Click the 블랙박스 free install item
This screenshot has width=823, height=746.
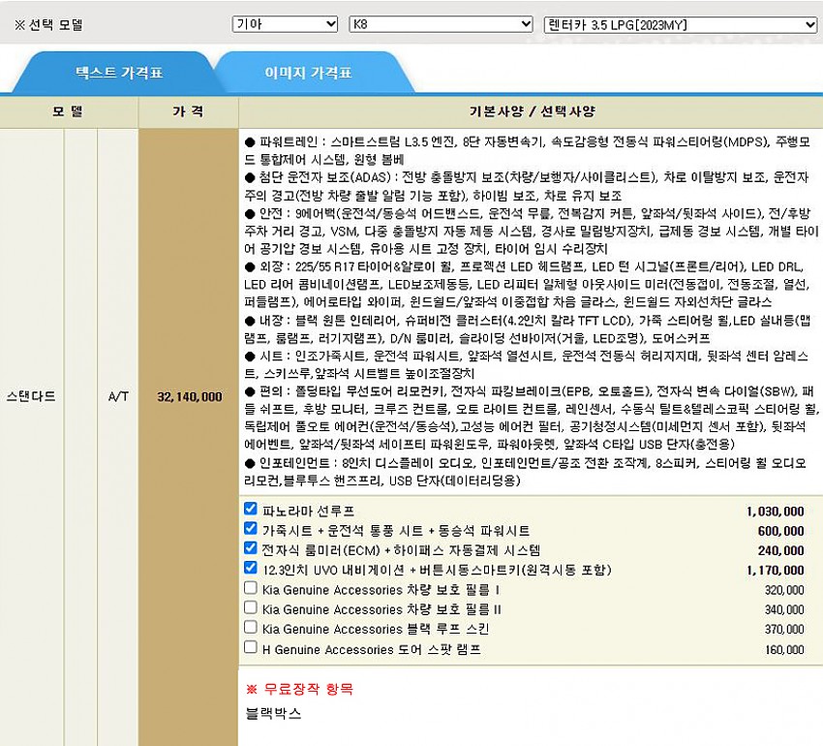[x=274, y=714]
